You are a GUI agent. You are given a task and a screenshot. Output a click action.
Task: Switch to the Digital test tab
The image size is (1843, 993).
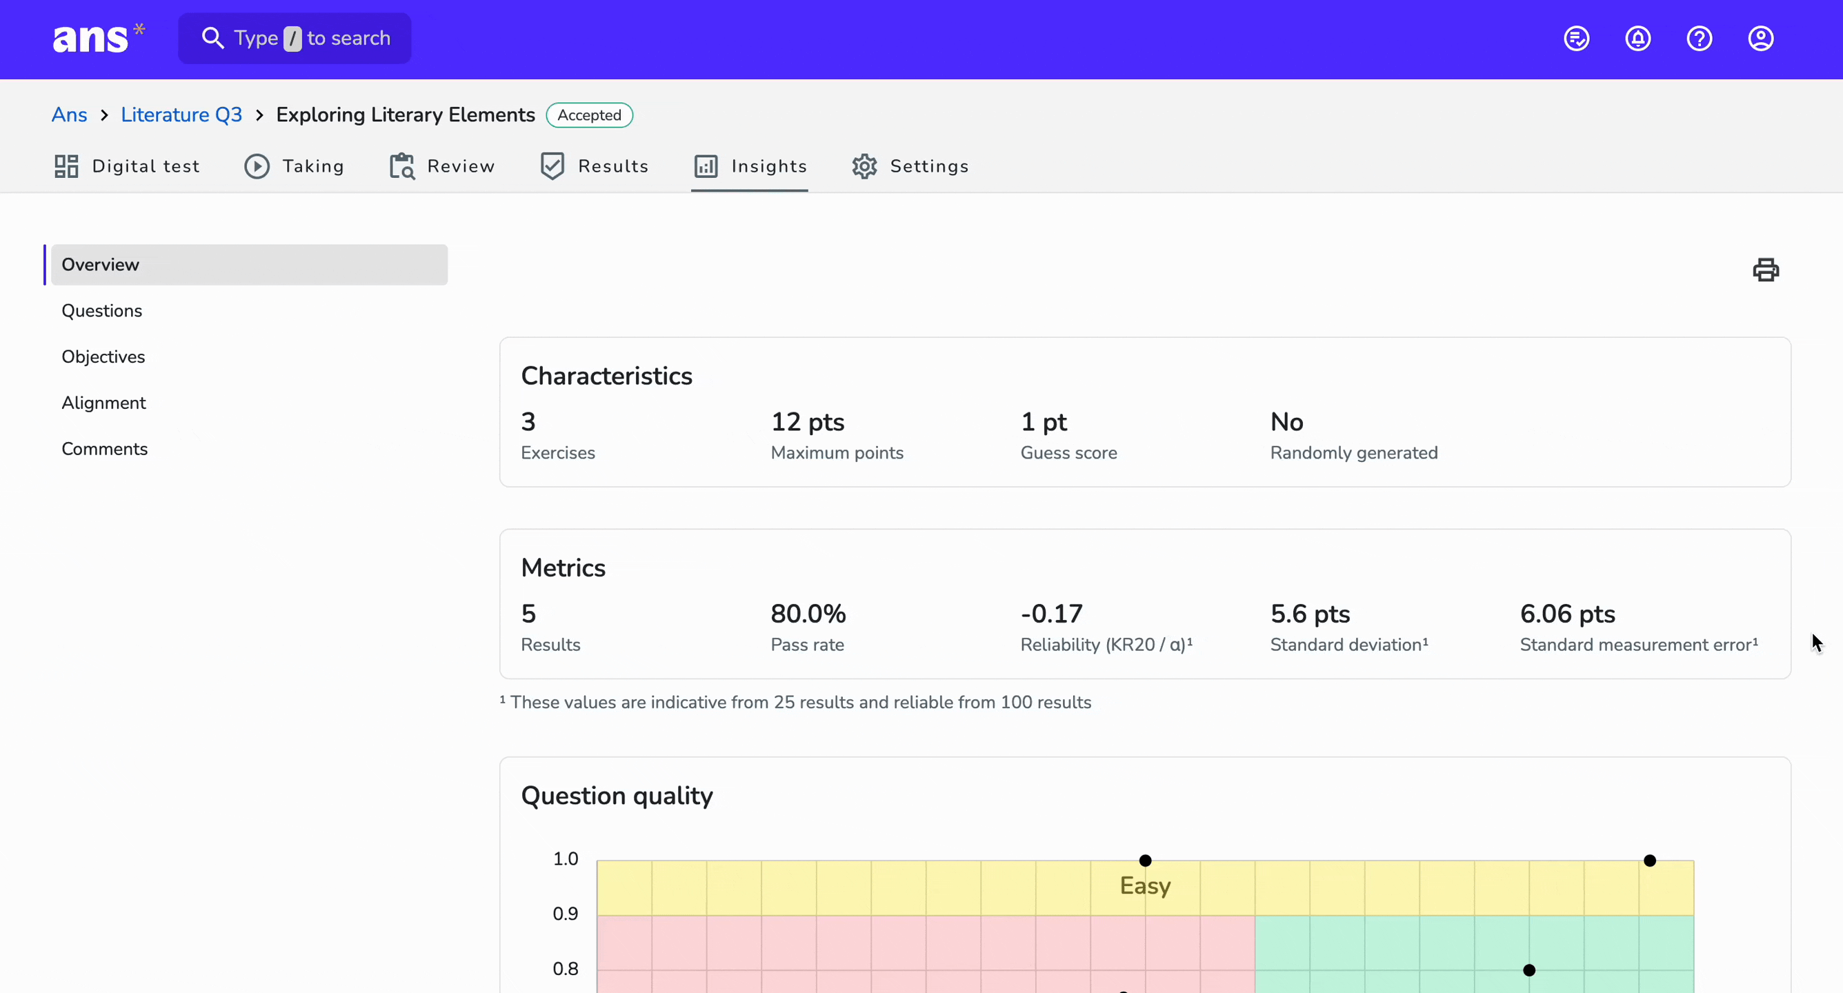pos(128,166)
